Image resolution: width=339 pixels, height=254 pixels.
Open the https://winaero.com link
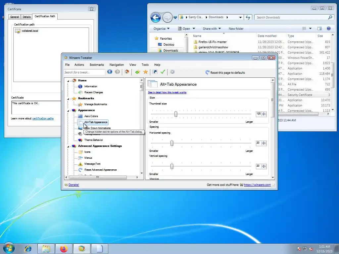coord(257,185)
